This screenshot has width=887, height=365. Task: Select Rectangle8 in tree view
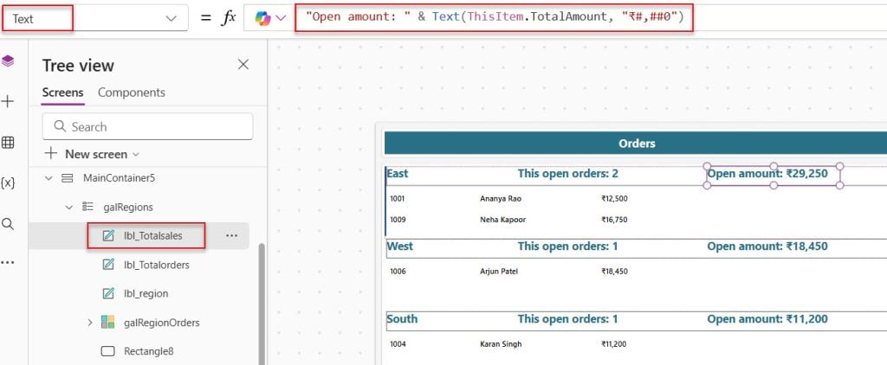(x=148, y=351)
